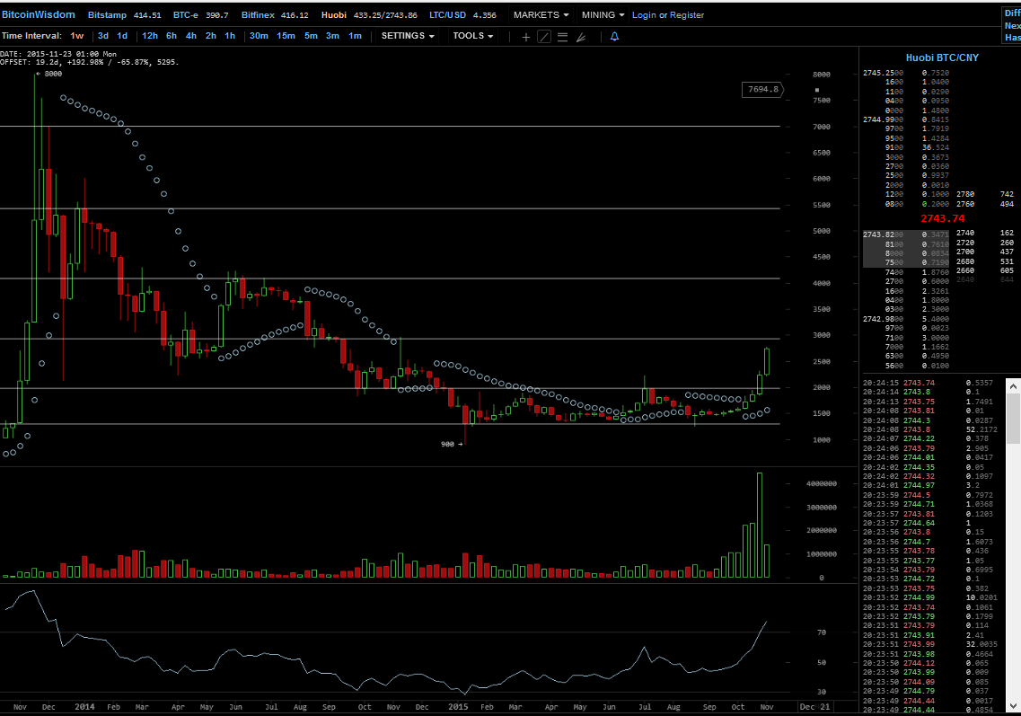Viewport: 1021px width, 716px height.
Task: Click depth level 2780 with 742
Action: pyautogui.click(x=984, y=194)
